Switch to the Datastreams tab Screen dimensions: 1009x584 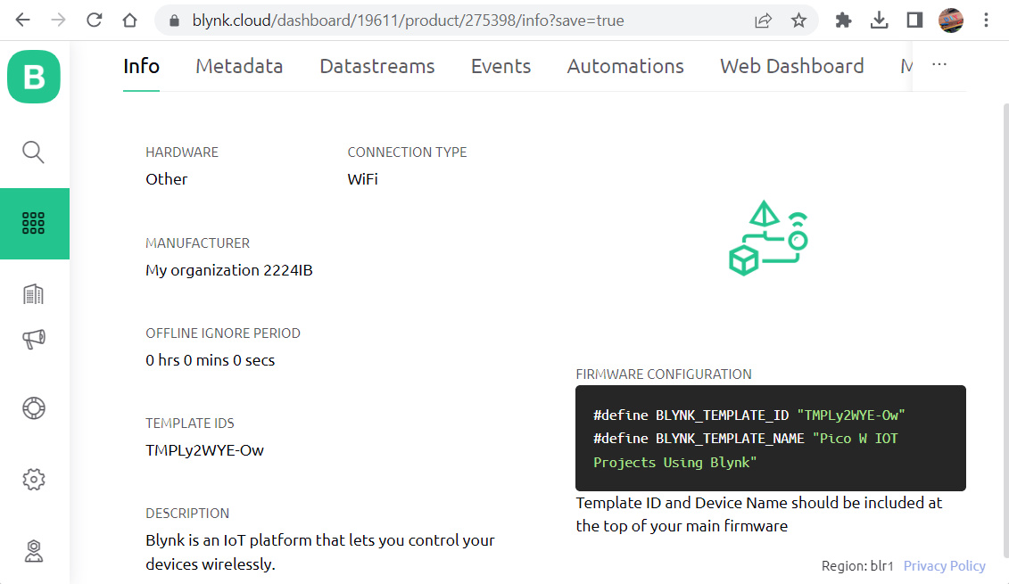[377, 66]
